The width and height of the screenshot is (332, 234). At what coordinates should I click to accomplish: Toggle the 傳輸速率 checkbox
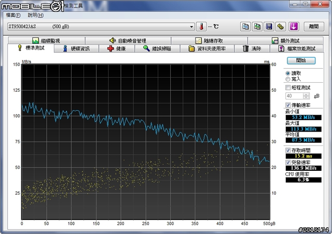[288, 105]
